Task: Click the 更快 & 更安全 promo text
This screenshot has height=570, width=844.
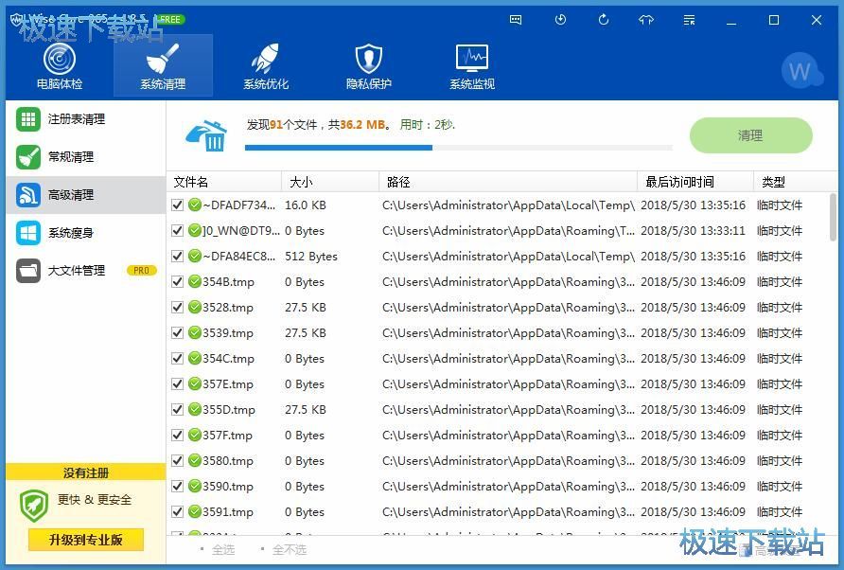Action: pyautogui.click(x=95, y=499)
